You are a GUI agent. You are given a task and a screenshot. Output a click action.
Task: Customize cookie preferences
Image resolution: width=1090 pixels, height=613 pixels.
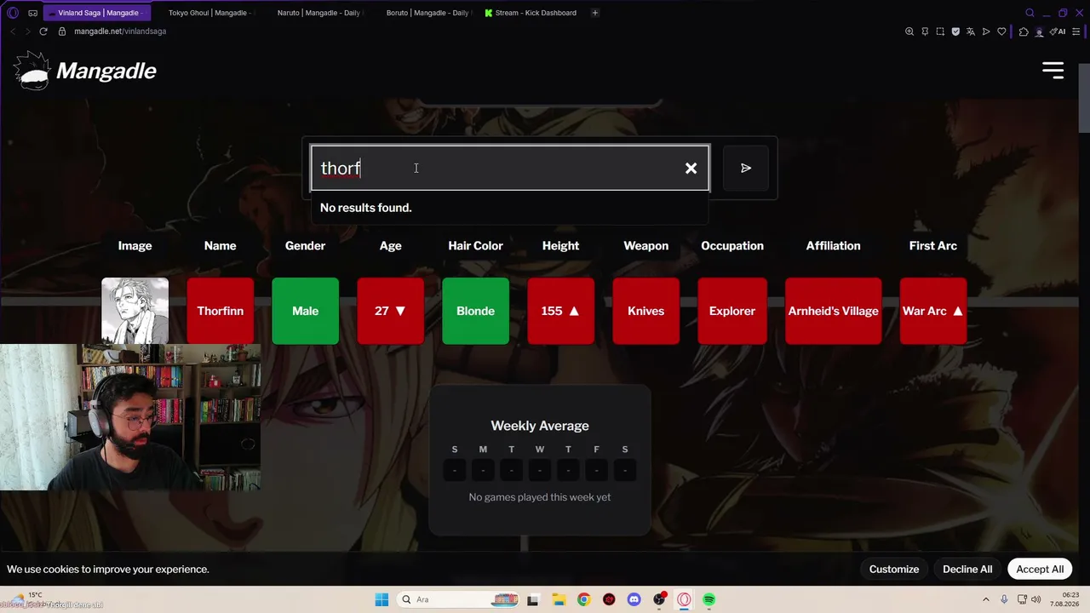click(x=894, y=570)
